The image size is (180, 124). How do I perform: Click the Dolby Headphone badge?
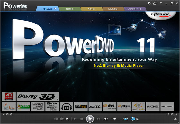click(x=67, y=106)
